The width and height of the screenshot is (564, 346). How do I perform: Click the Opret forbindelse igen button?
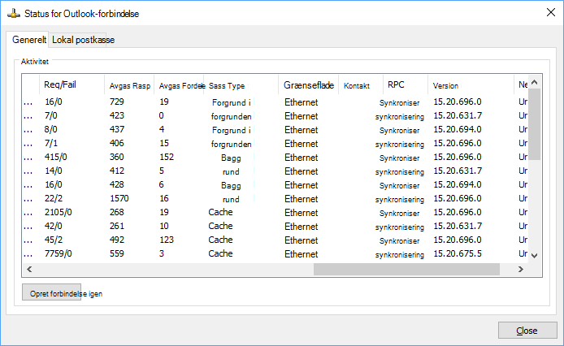click(51, 293)
